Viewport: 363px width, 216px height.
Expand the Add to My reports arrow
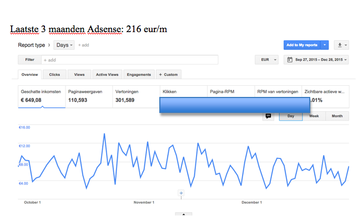(x=325, y=45)
